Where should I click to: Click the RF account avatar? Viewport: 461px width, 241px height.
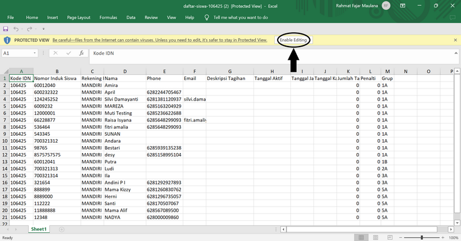click(x=386, y=6)
